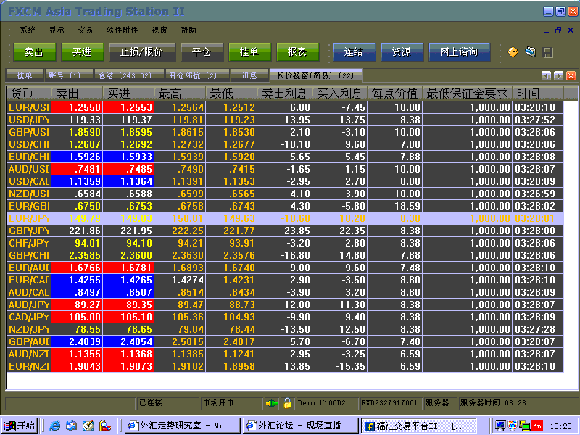Open the 交易 menu
The image size is (580, 435).
[86, 30]
